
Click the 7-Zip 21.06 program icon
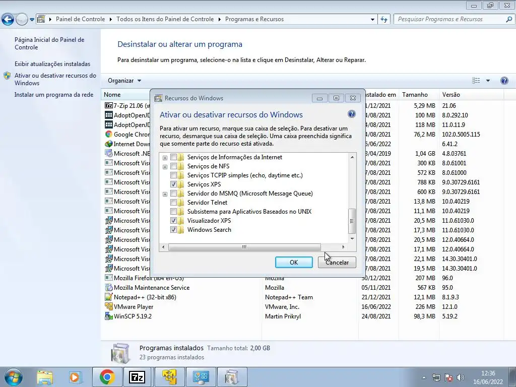109,106
